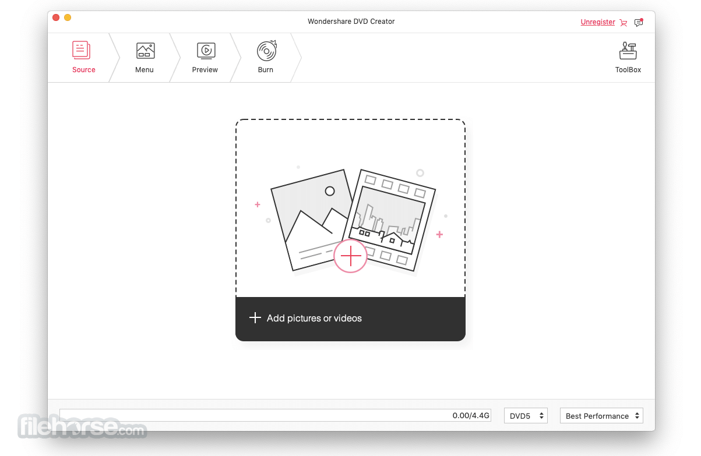The height and width of the screenshot is (456, 701).
Task: Open the Preview step icon
Action: click(x=206, y=51)
